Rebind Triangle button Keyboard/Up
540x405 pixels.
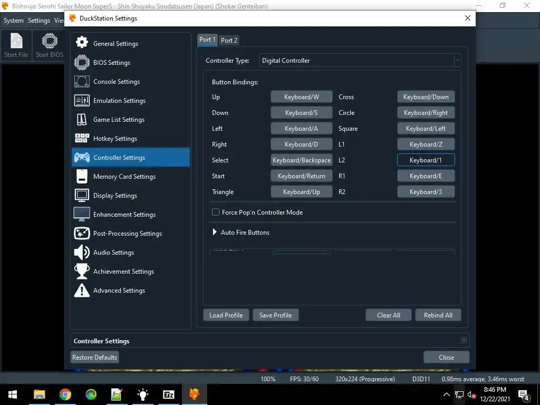[x=301, y=192]
